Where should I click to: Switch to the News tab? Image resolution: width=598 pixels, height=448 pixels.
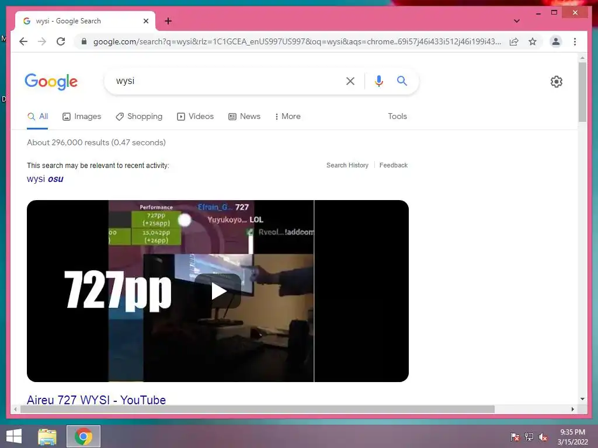tap(245, 117)
